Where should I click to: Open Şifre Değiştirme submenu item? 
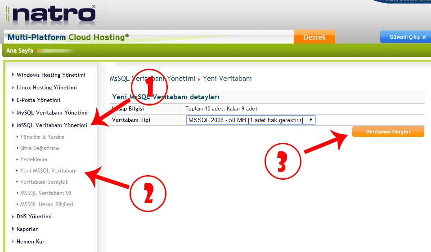[39, 148]
